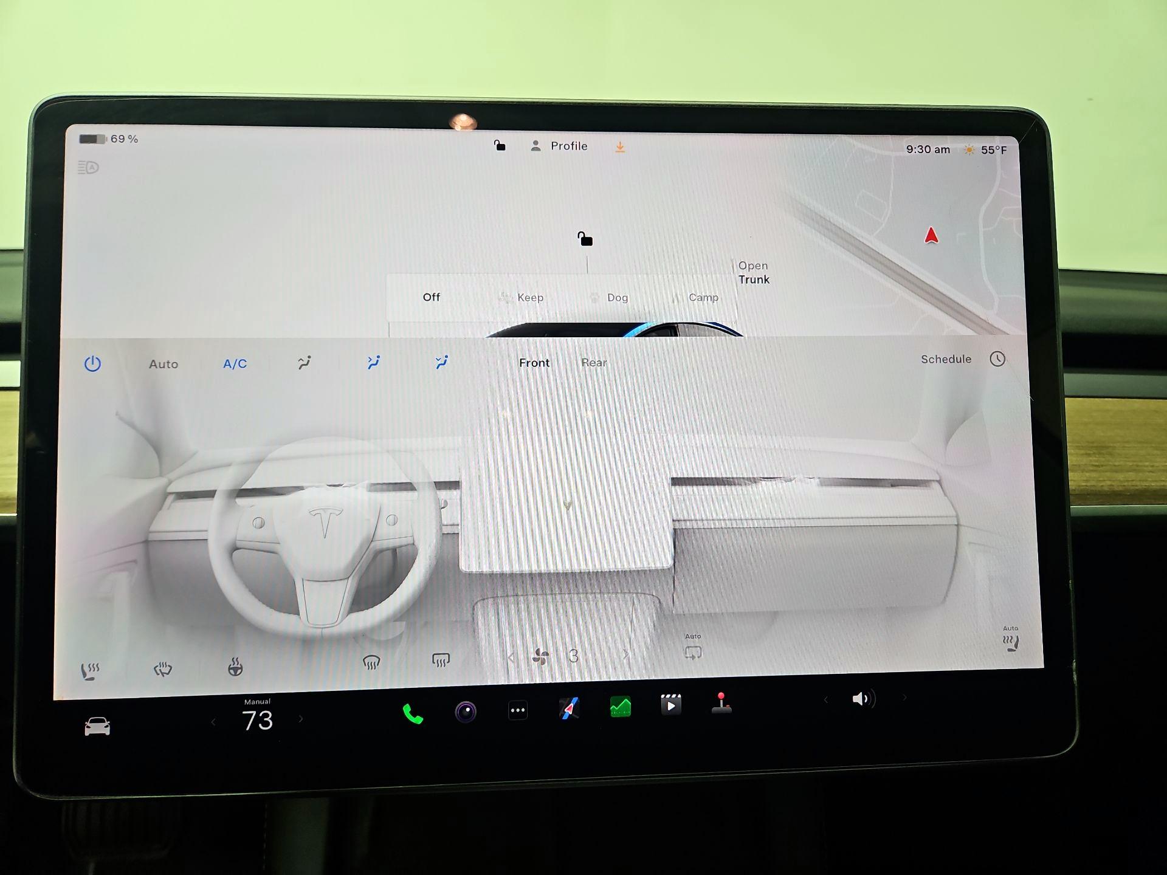1167x875 pixels.
Task: Enable the rear window defroster
Action: (x=442, y=659)
